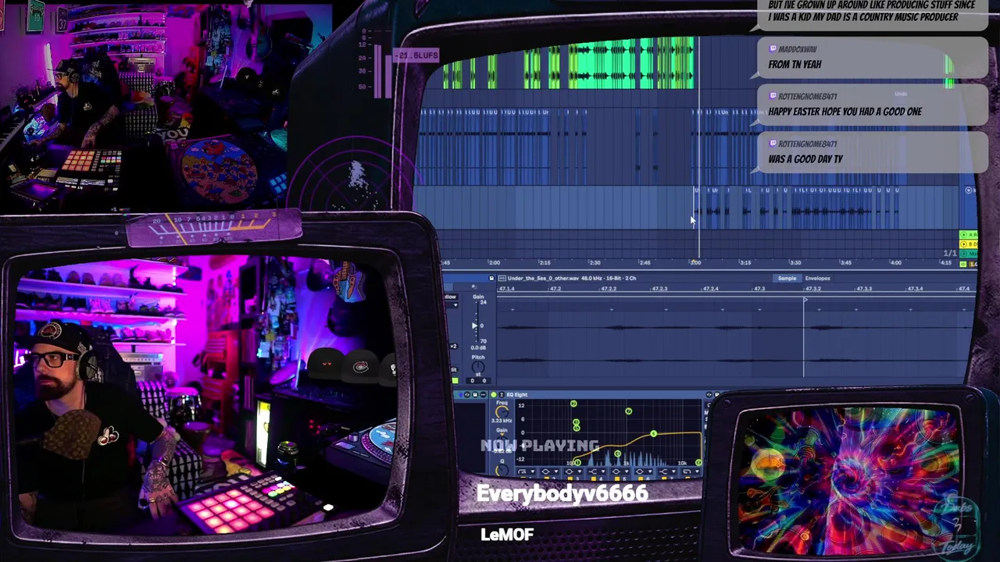Select EQ filter node 6 on the curve
The height and width of the screenshot is (562, 1000).
click(x=654, y=433)
